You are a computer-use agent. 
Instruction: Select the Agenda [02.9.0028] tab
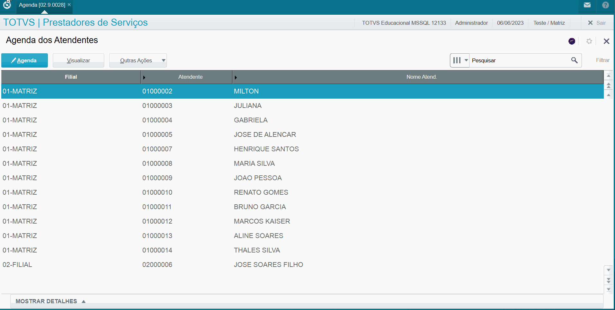[x=42, y=5]
